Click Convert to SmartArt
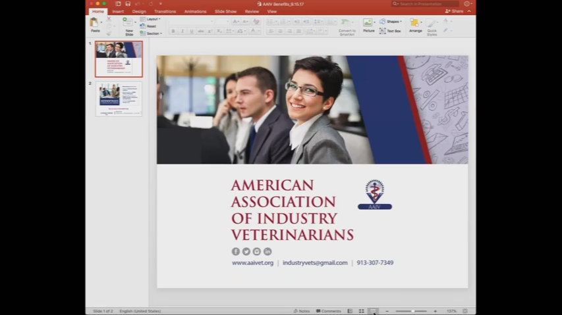Screen dimensions: 562x315 point(347,27)
